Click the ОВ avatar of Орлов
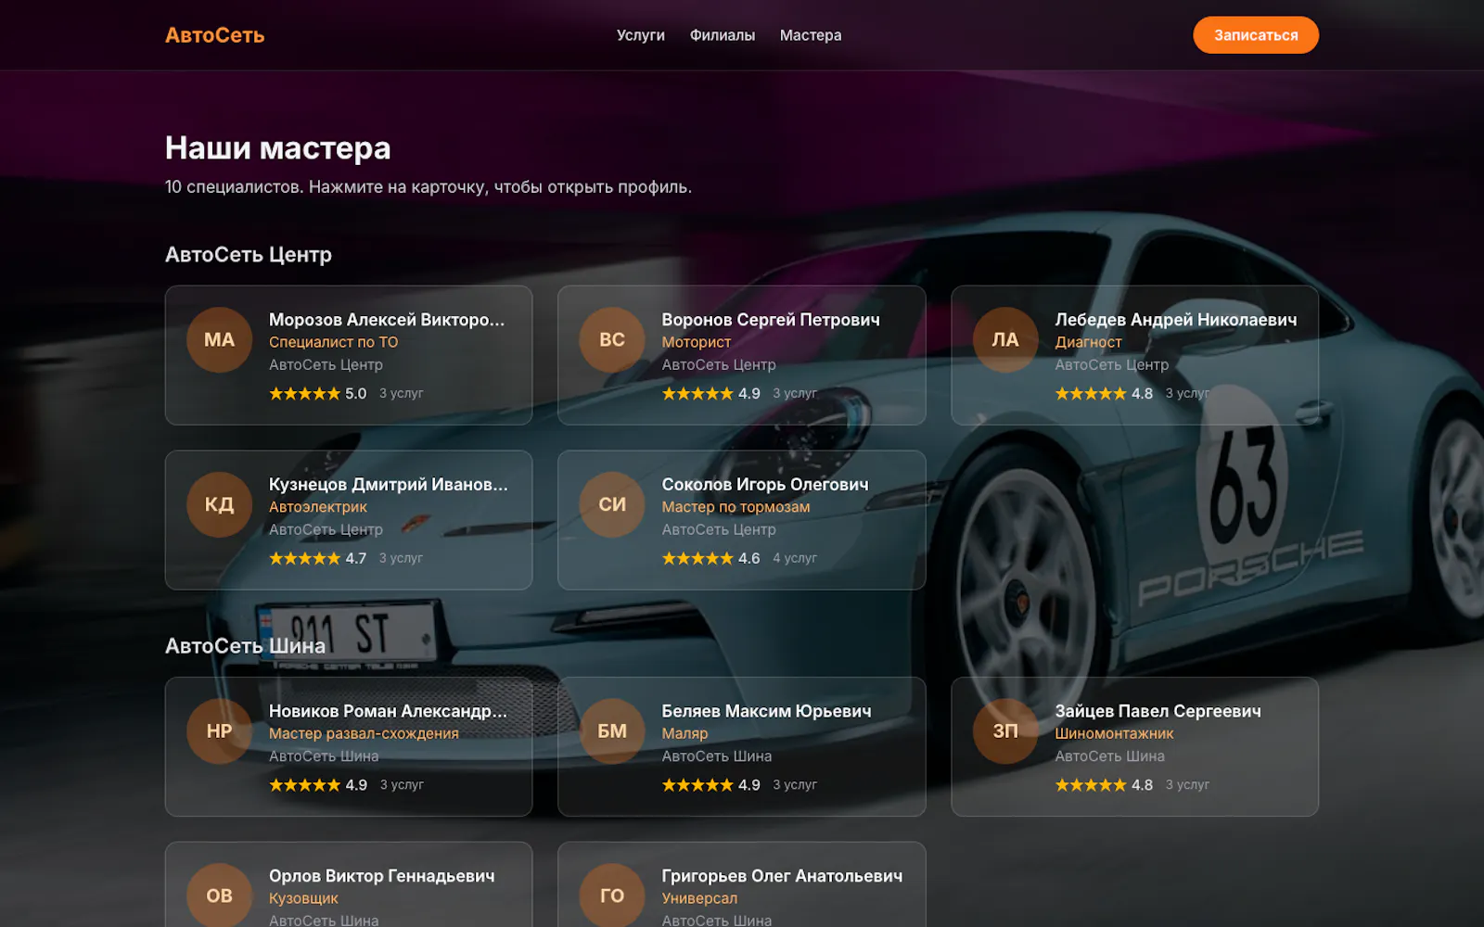Viewport: 1484px width, 927px height. click(x=219, y=895)
